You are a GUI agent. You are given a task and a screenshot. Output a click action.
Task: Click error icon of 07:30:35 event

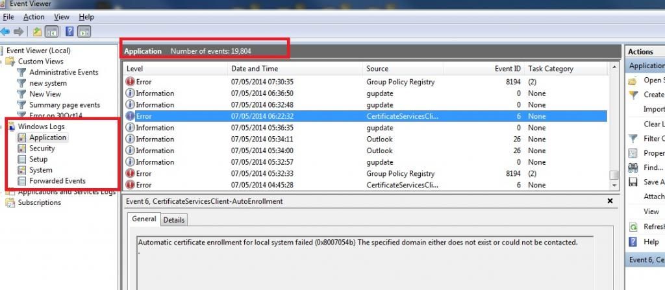(x=130, y=82)
